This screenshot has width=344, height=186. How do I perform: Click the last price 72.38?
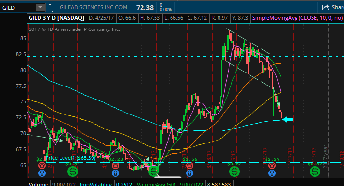point(145,8)
